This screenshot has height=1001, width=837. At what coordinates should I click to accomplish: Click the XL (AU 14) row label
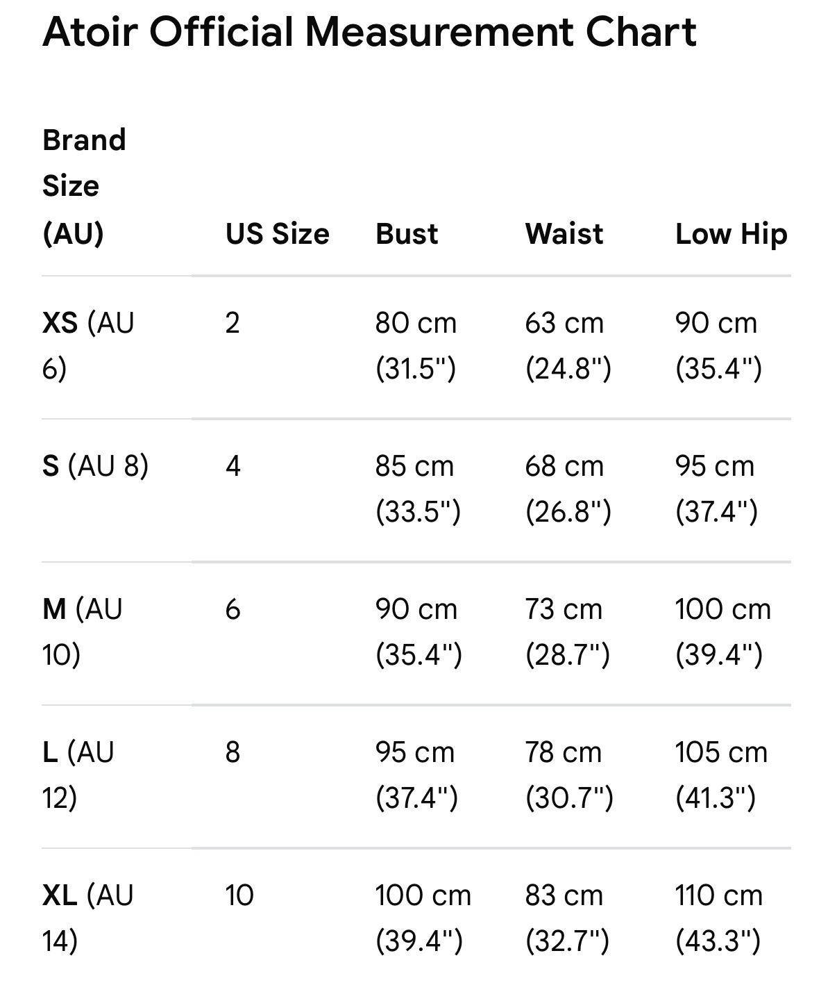(x=88, y=918)
